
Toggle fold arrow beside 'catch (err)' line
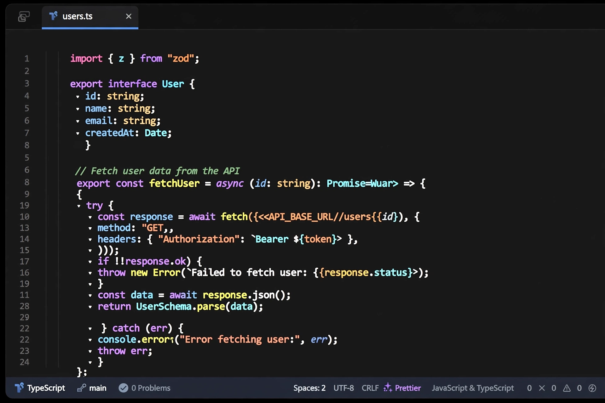90,329
